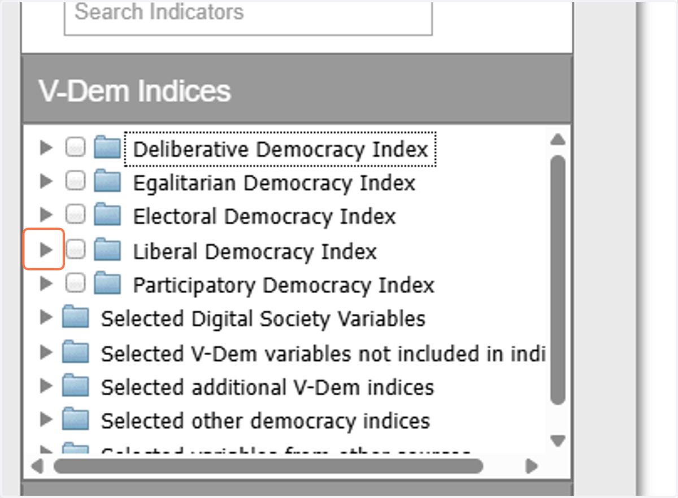Select the Deliberative Democracy Index label
This screenshot has height=498, width=678.
[280, 150]
